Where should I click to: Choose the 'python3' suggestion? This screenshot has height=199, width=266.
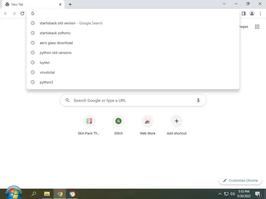[133, 82]
